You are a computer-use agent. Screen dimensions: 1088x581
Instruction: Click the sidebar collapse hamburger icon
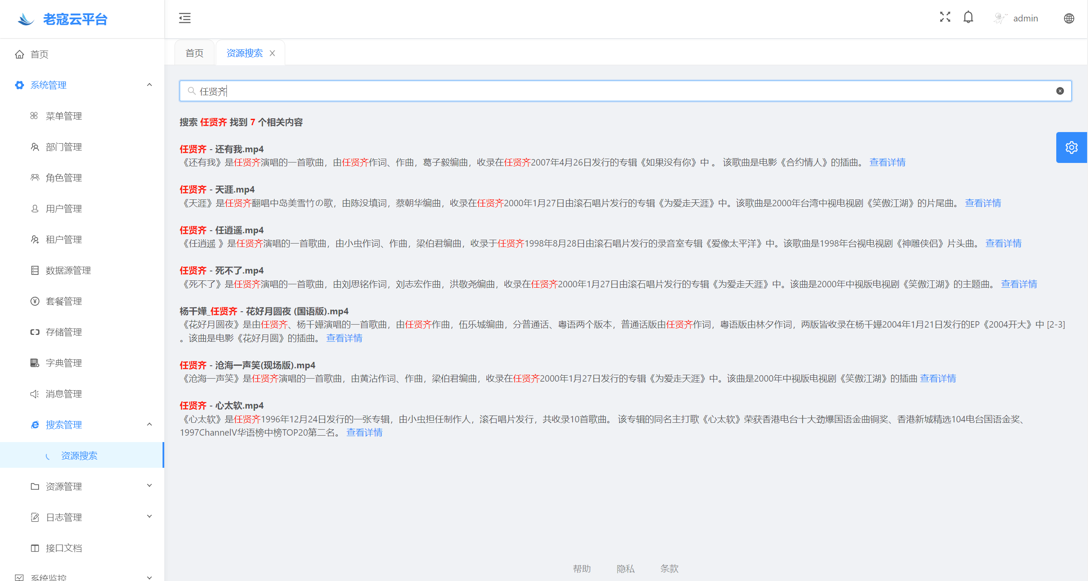[185, 18]
